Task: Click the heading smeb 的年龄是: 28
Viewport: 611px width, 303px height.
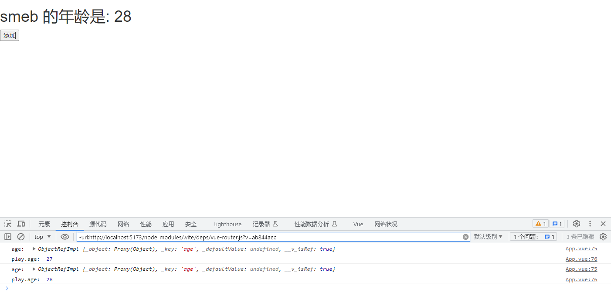Action: pyautogui.click(x=66, y=17)
